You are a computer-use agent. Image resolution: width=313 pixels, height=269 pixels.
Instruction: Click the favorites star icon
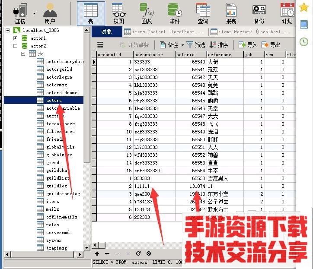[x=303, y=7]
